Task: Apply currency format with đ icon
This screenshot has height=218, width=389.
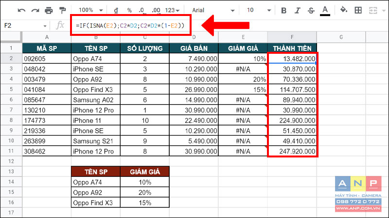Action: pyautogui.click(x=116, y=10)
